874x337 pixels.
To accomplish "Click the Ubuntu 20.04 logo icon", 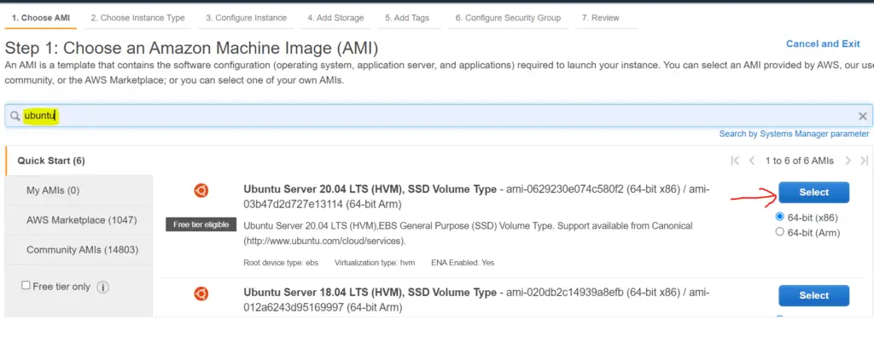I will point(201,190).
